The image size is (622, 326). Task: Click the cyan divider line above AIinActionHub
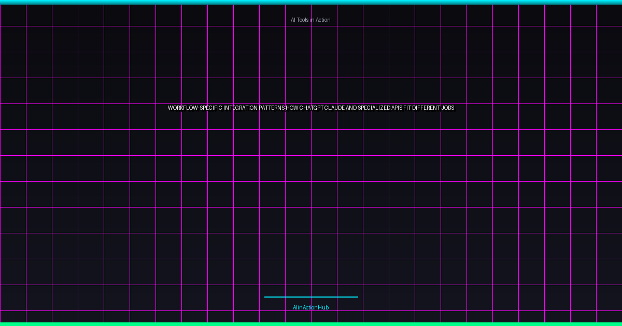(311, 297)
